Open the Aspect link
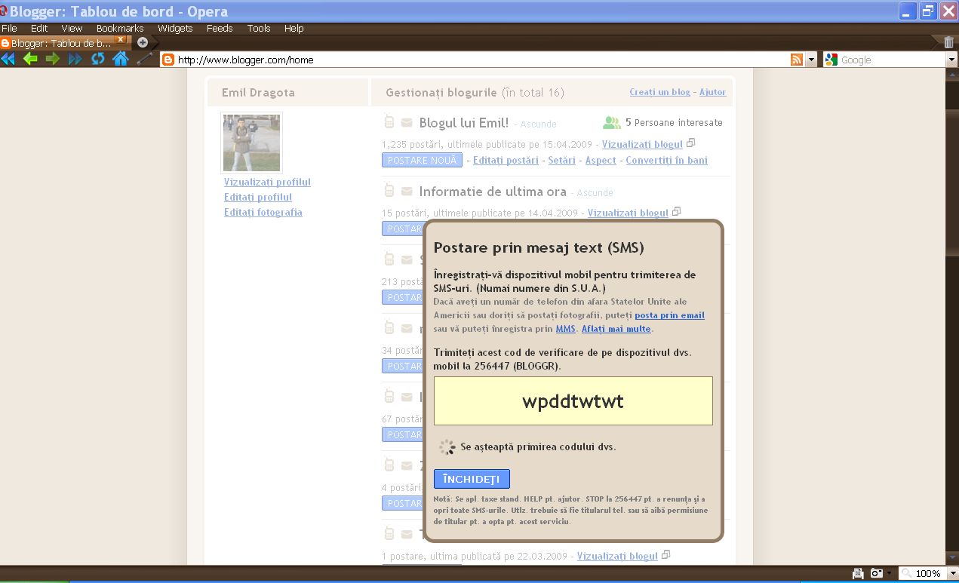Image resolution: width=959 pixels, height=583 pixels. tap(601, 160)
